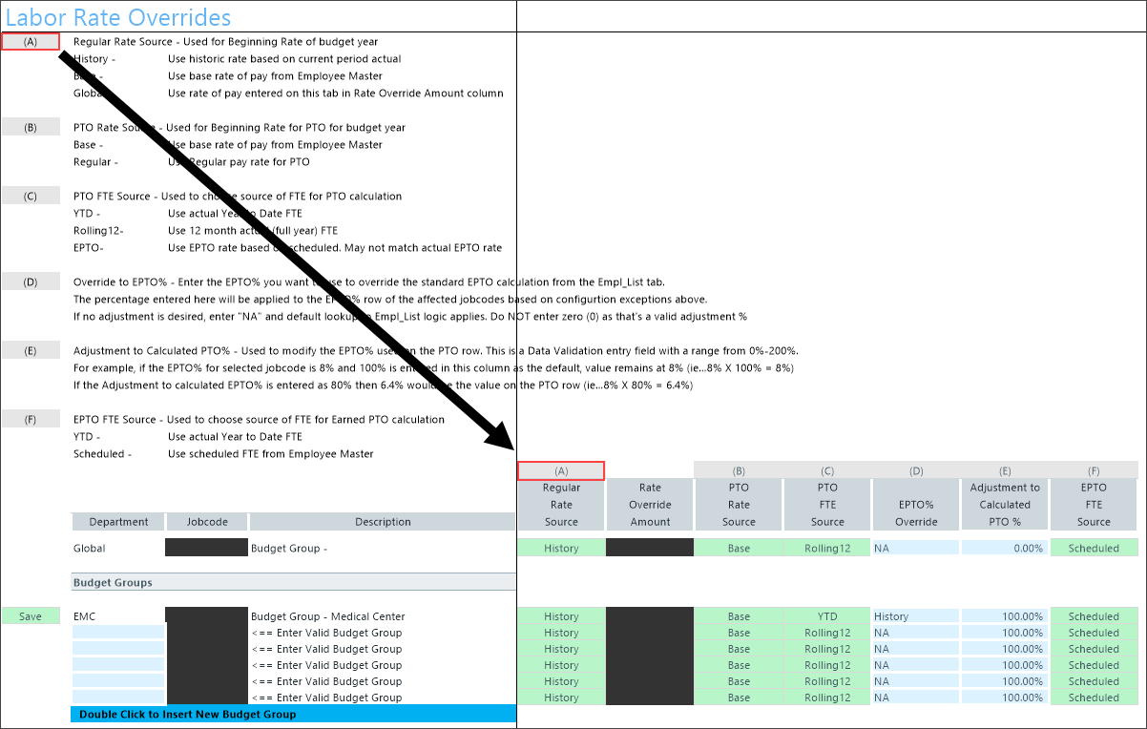Click EMC row EPTO% Override History cell
Viewport: 1147px width, 729px height.
(915, 616)
